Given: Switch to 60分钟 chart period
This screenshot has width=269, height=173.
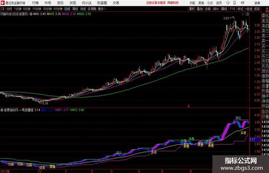Looking at the screenshot, I should point(58,9).
